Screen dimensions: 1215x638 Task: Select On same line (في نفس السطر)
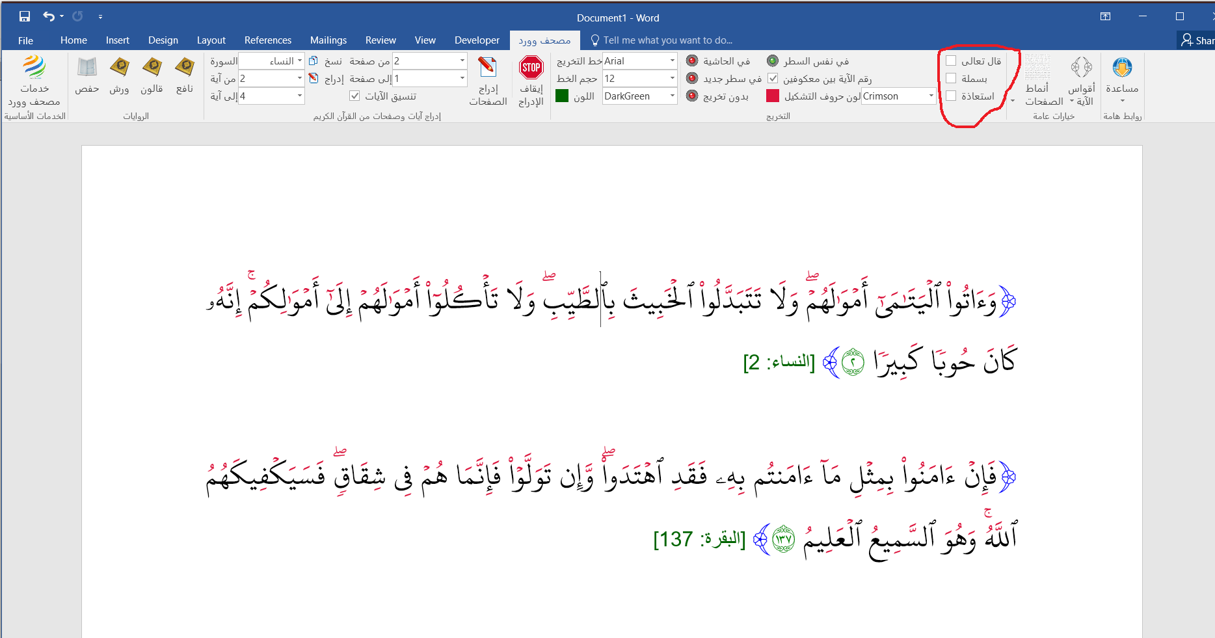(x=772, y=60)
